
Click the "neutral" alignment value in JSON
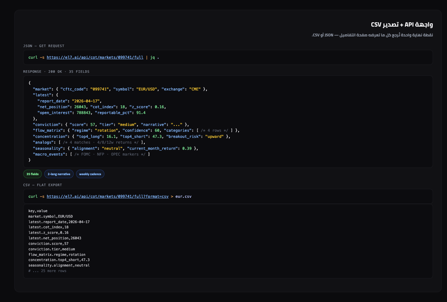coord(112,149)
